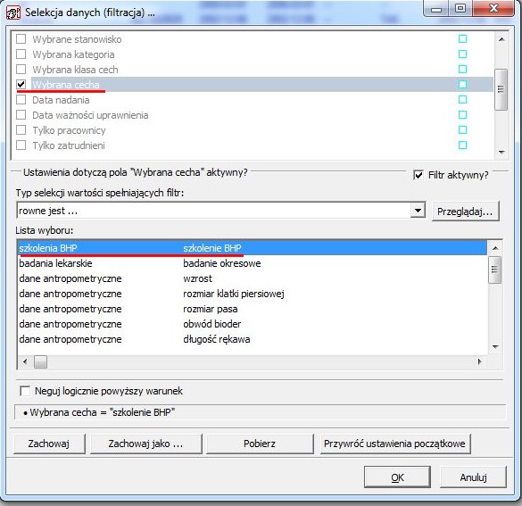Click the Lista wyboru scroll down arrow

point(495,347)
